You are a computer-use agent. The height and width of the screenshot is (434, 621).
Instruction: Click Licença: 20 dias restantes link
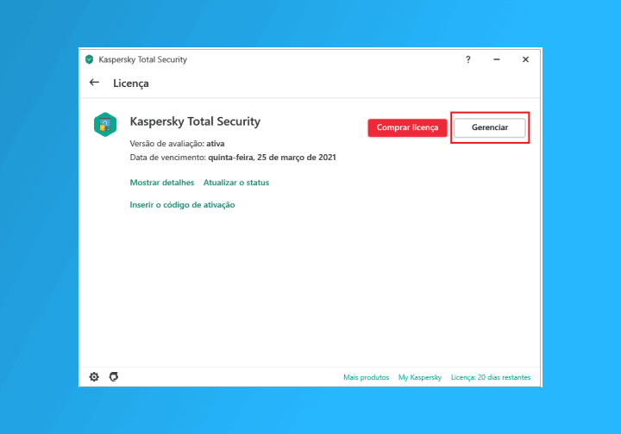[491, 378]
